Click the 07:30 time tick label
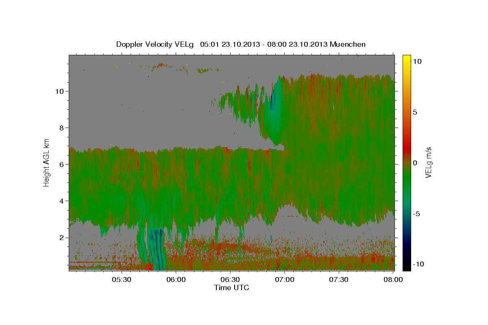The image size is (488, 325). [x=338, y=279]
